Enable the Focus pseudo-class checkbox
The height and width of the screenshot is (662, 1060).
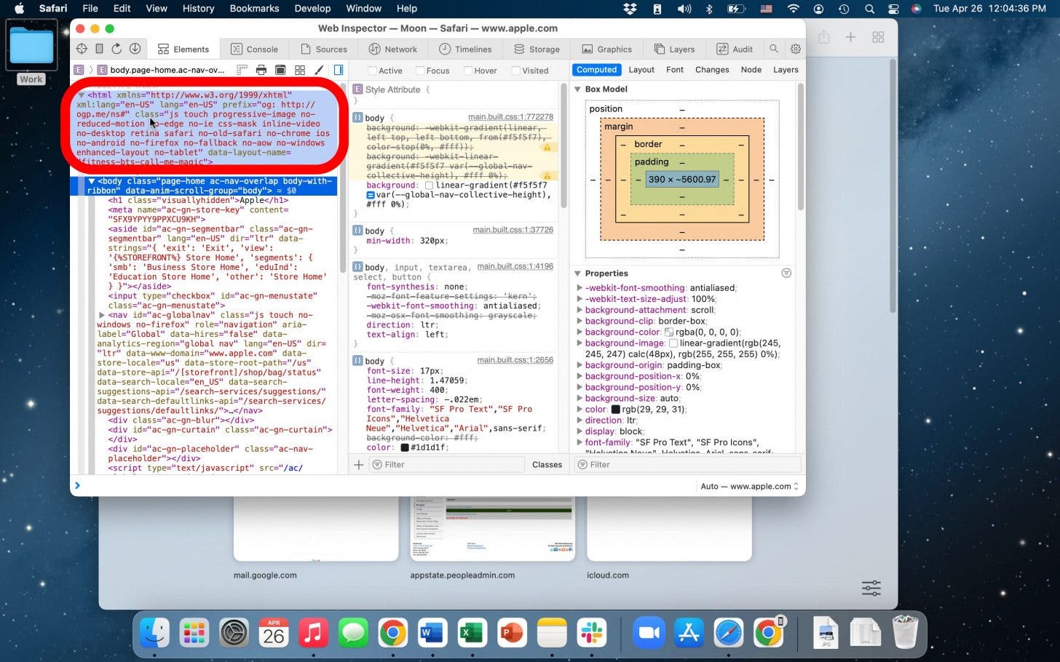tap(420, 71)
